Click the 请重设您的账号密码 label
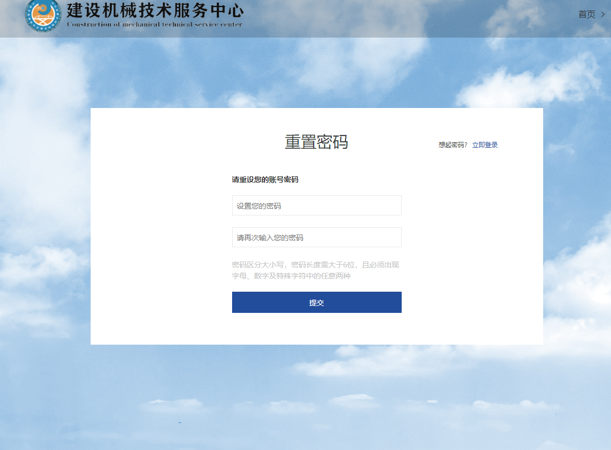The width and height of the screenshot is (611, 450). (x=265, y=179)
